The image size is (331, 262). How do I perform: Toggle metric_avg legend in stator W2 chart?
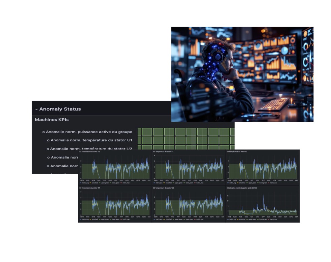click(158, 219)
